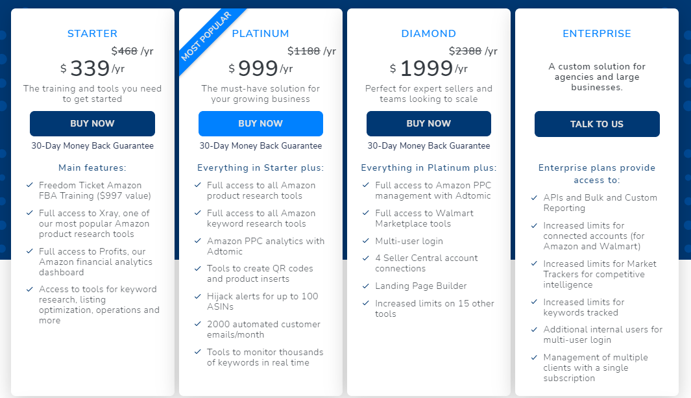Click the Most Popular ribbon badge
691x398 pixels.
(206, 36)
